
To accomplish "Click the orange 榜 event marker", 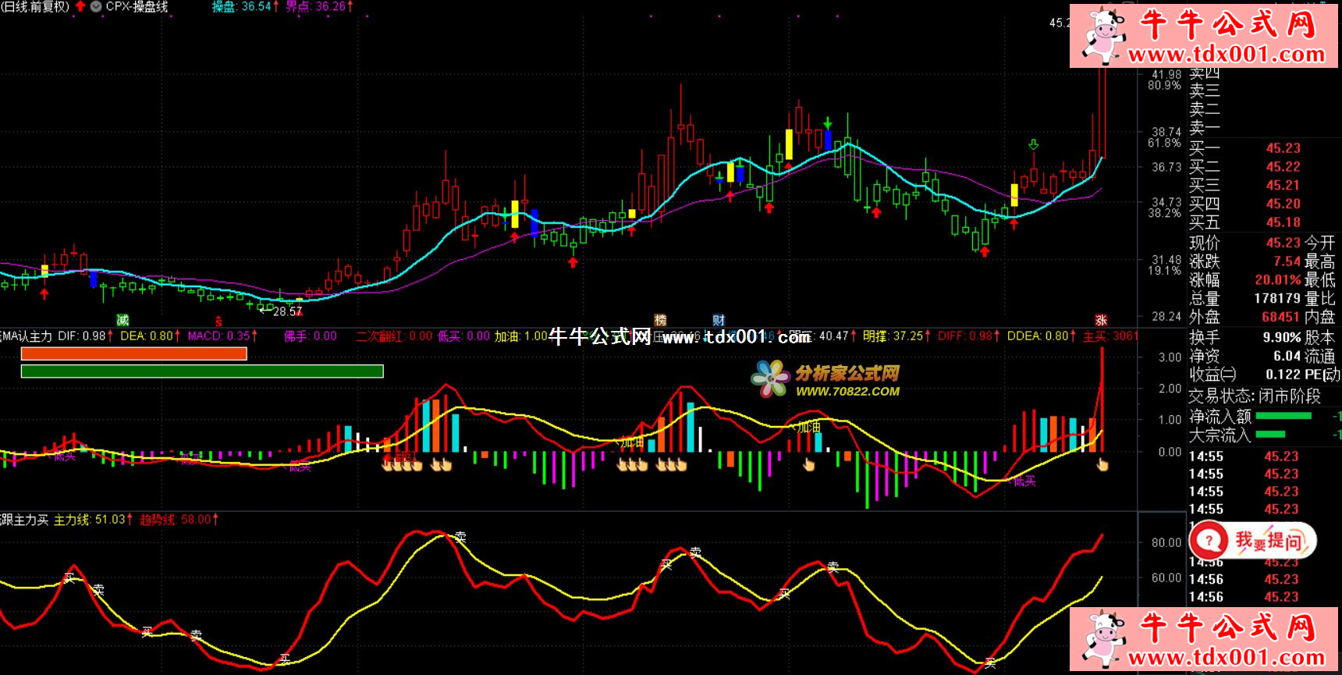I will coord(660,320).
